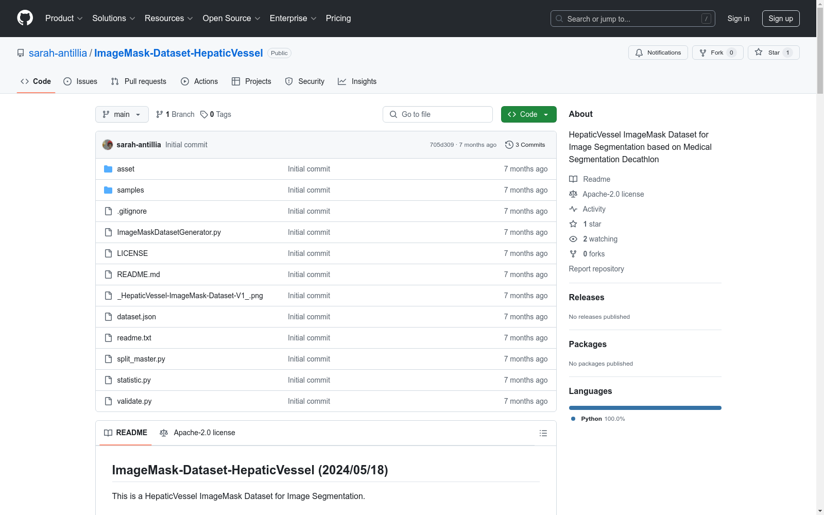
Task: Open ImageMask-Dataset-HepaticVessel repository link
Action: tap(178, 53)
